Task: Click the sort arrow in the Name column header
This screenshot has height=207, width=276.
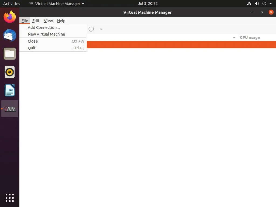Action: 234,37
